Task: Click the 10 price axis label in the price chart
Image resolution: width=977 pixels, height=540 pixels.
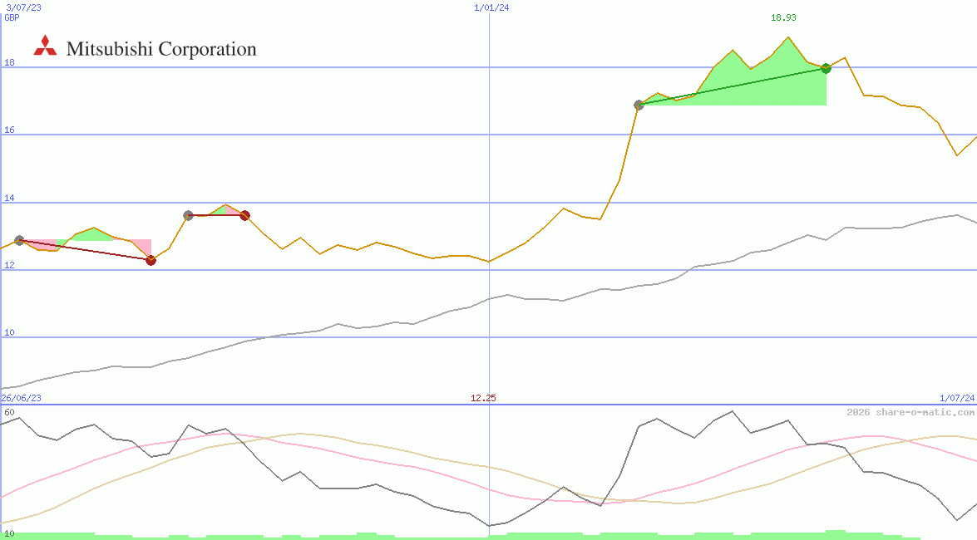Action: pyautogui.click(x=9, y=332)
